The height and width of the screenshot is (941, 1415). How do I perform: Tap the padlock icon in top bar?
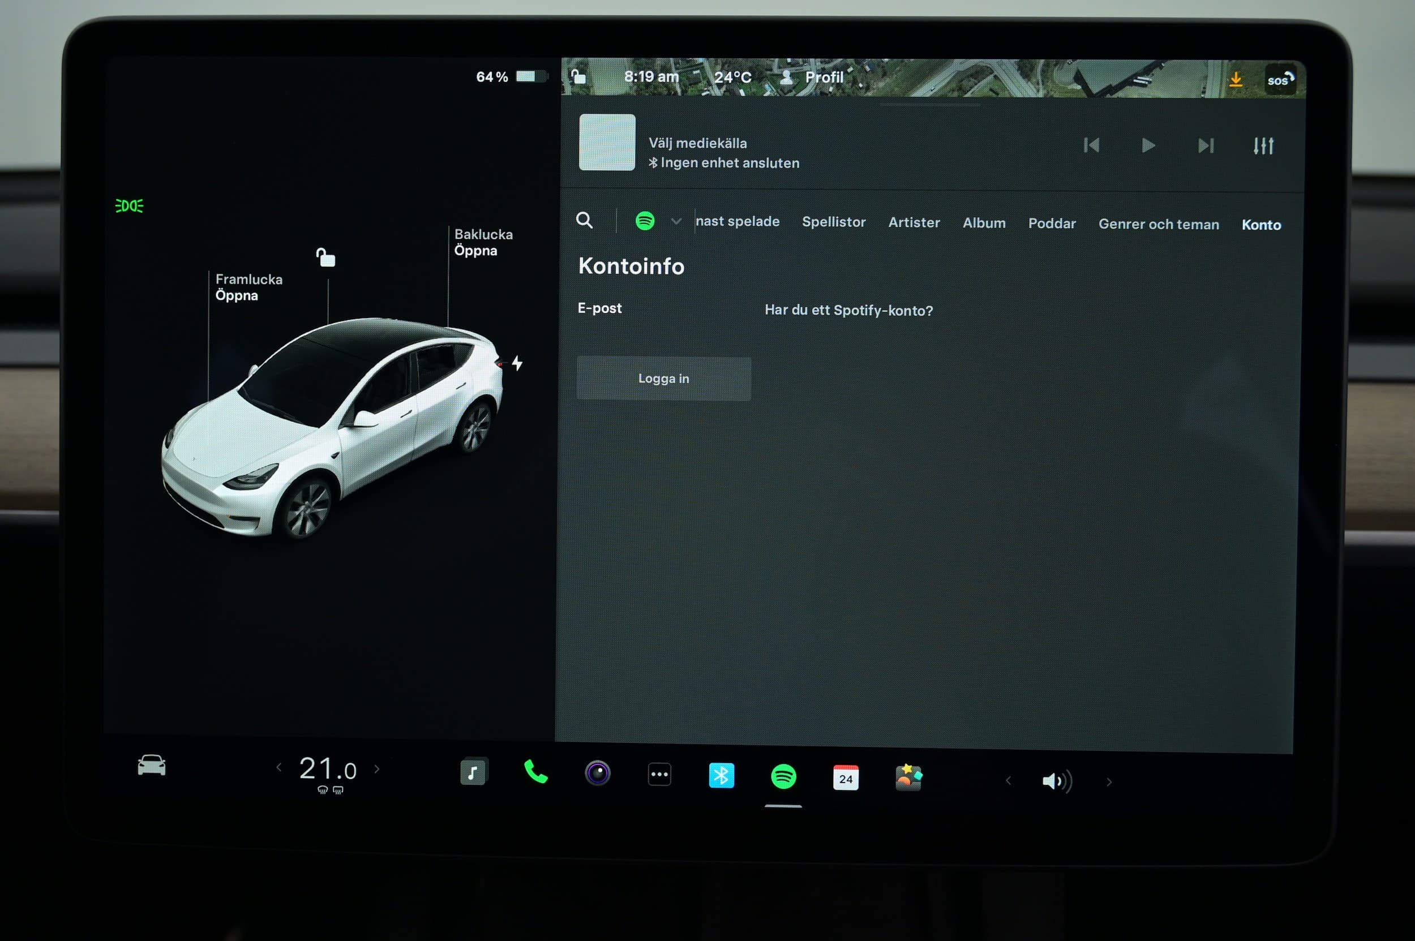pos(578,76)
